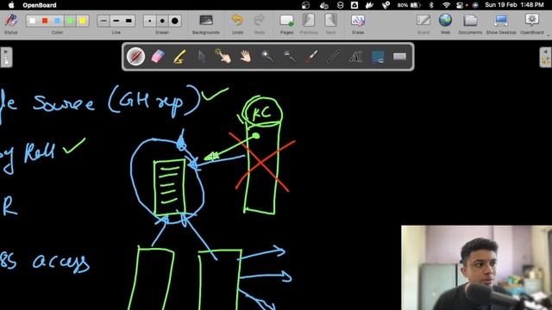Select the Interact with items pointer tool
Screen dimensions: 552x310
point(223,56)
